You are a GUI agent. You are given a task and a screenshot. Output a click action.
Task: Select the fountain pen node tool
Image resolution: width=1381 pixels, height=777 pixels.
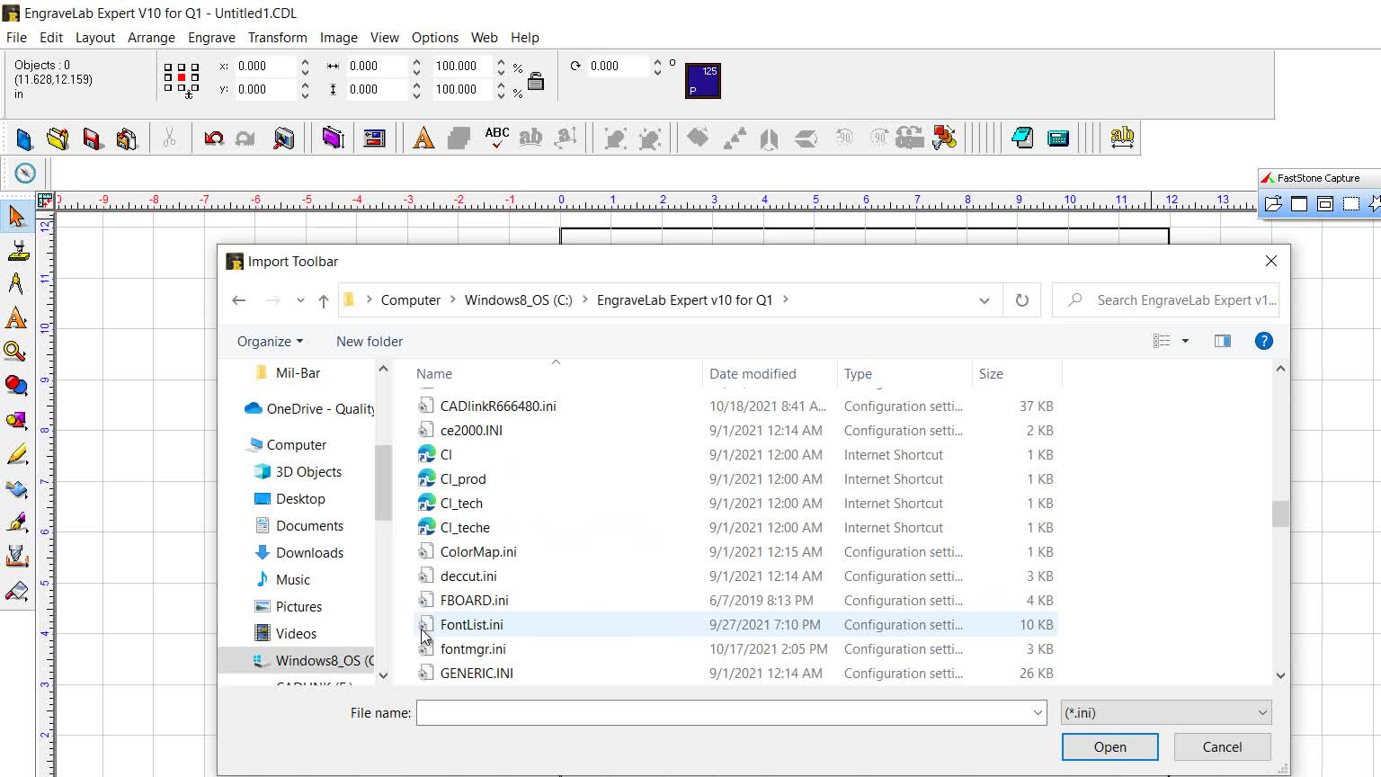click(x=16, y=523)
